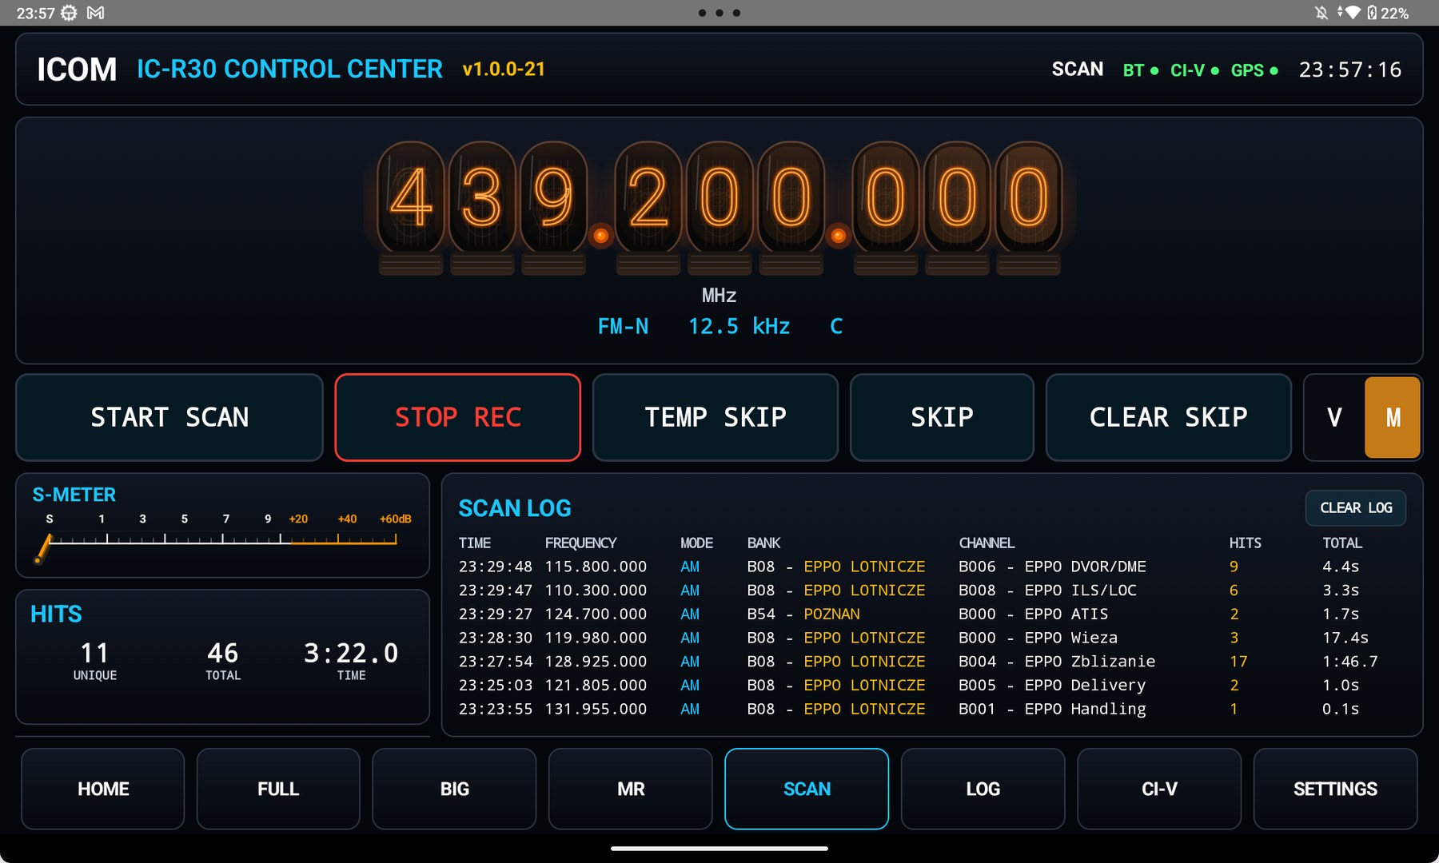Tap the BT connection status indicator
The height and width of the screenshot is (863, 1439).
click(x=1141, y=70)
